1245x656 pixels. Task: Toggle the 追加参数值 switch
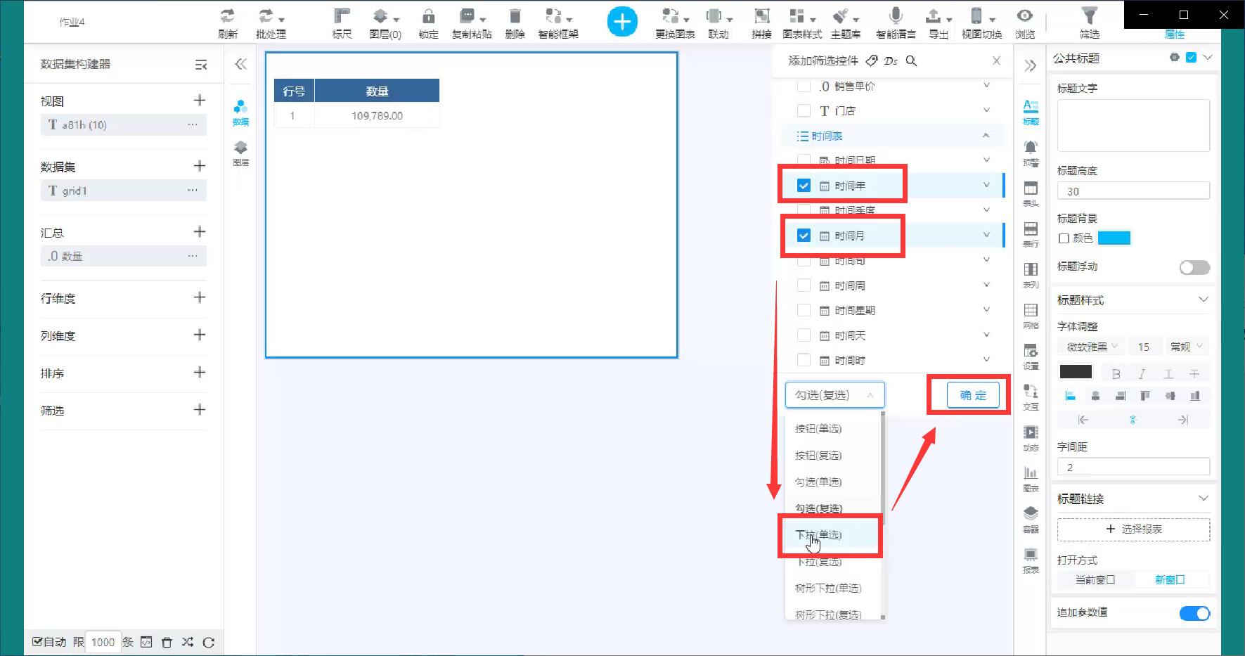pos(1194,613)
